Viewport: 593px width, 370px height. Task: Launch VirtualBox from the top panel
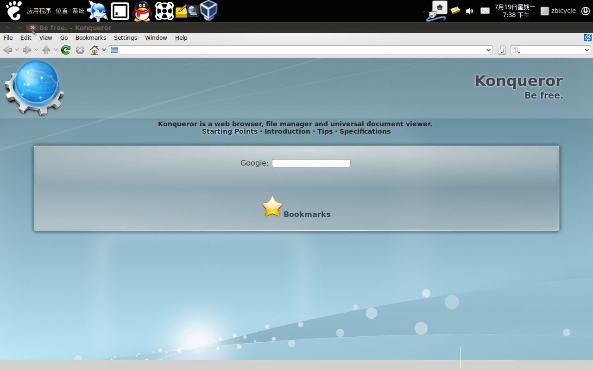pos(208,11)
